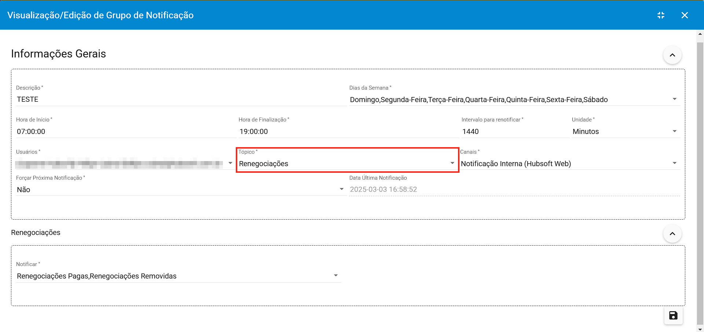Open the Usuários dropdown
The image size is (704, 332).
(x=125, y=164)
